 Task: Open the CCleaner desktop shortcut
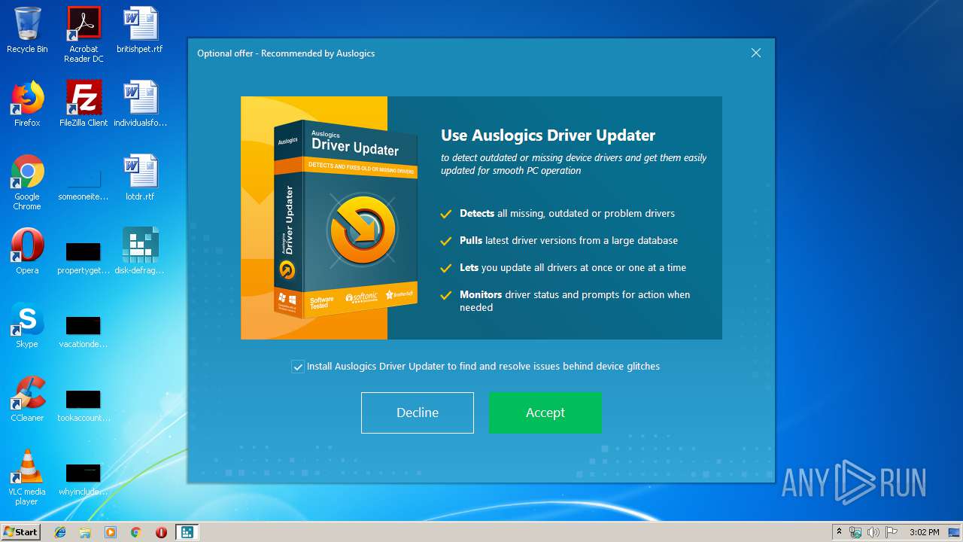(x=27, y=399)
